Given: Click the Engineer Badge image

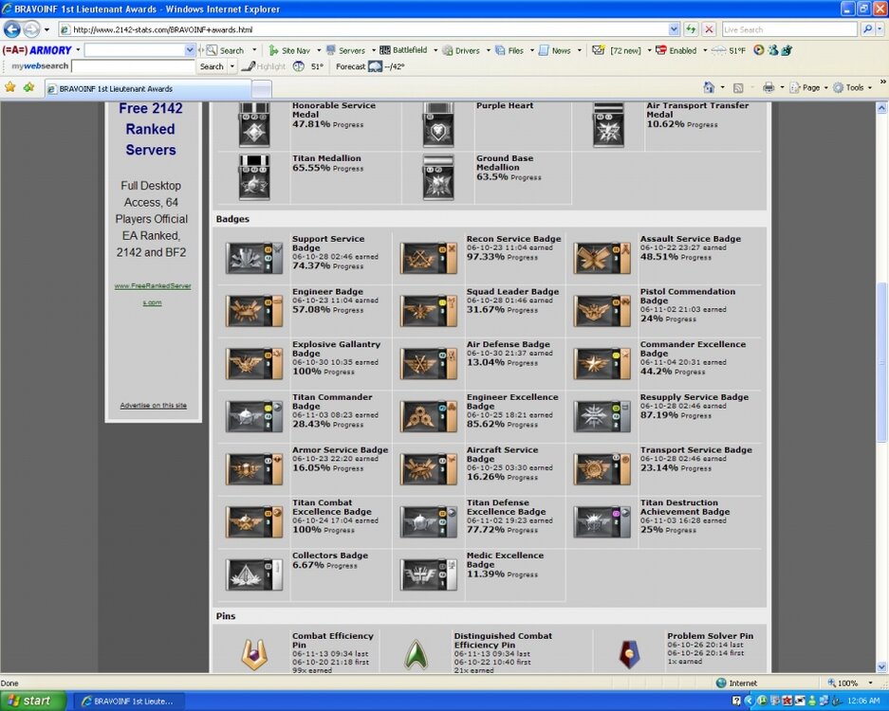Looking at the screenshot, I should 254,310.
